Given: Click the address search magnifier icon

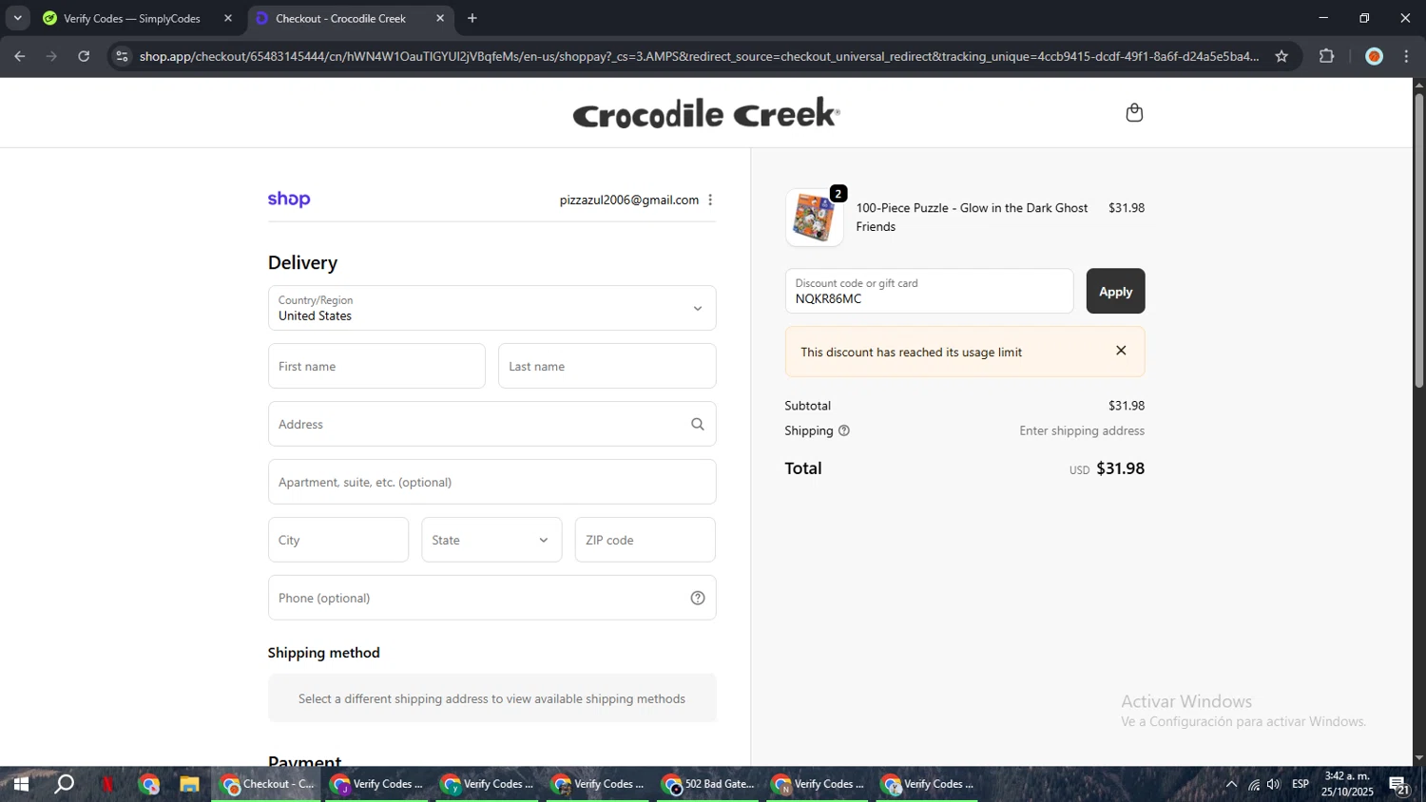Looking at the screenshot, I should point(698,424).
